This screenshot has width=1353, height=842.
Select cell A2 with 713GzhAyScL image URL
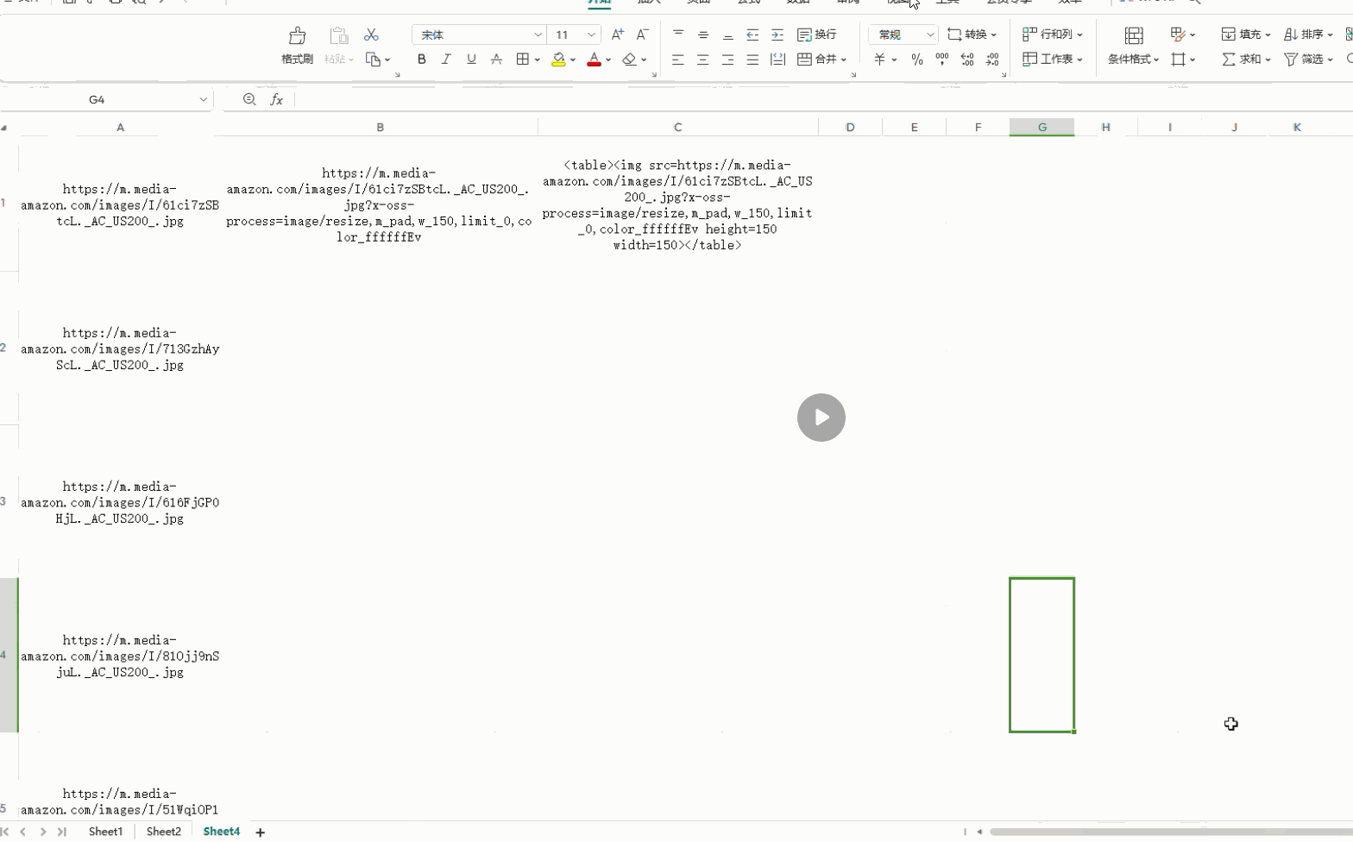120,349
